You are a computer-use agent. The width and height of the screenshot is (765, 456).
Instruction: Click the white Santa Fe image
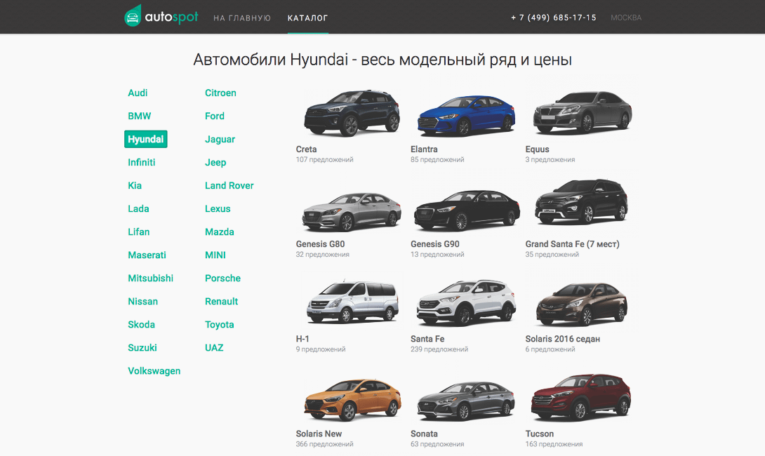[x=467, y=302]
